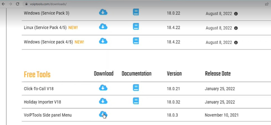Download Holiday Importer V18
271x125 pixels.
click(103, 101)
